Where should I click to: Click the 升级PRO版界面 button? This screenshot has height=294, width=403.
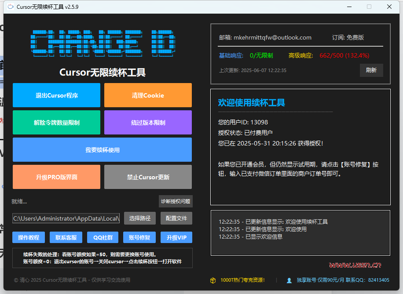(x=57, y=177)
